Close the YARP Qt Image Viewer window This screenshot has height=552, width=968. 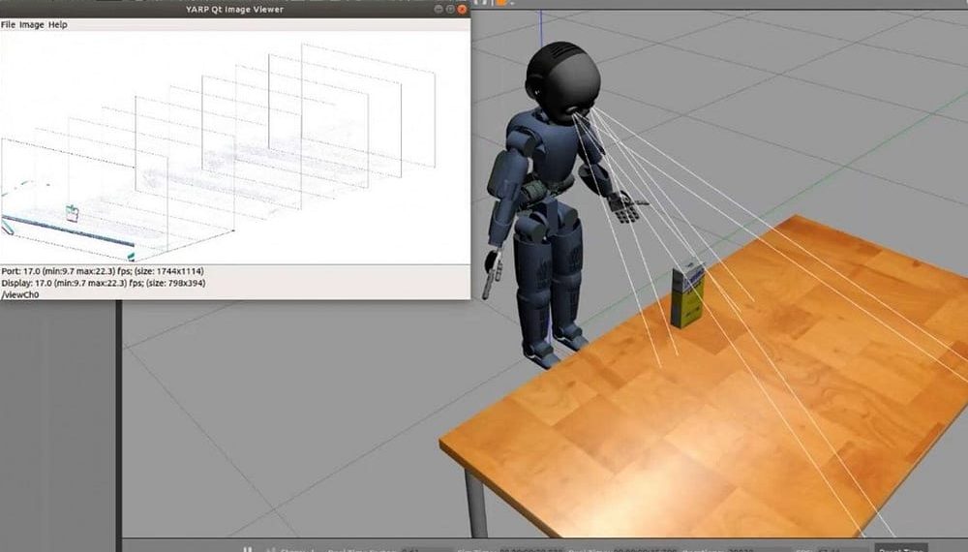point(463,9)
